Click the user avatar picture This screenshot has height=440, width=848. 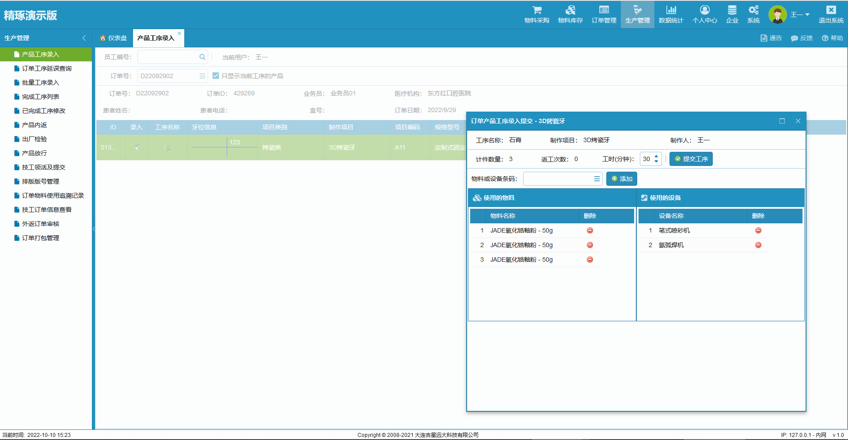777,15
